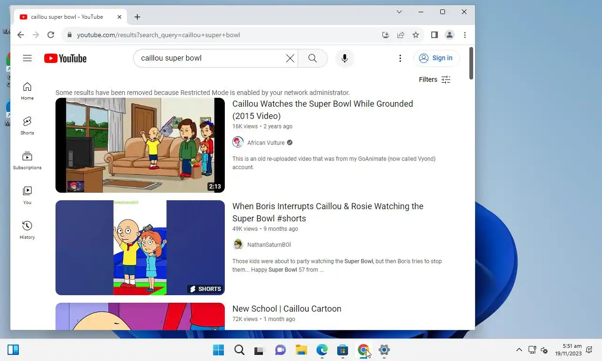
Task: Click network icon in system tray
Action: (532, 350)
